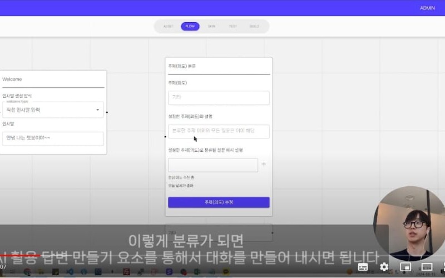Screen dimensions: 445x278
Task: Select the FLOW tab
Action: tap(190, 26)
